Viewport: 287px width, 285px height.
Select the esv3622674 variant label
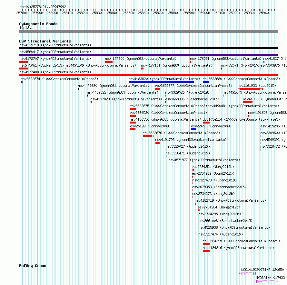[x=59, y=79]
